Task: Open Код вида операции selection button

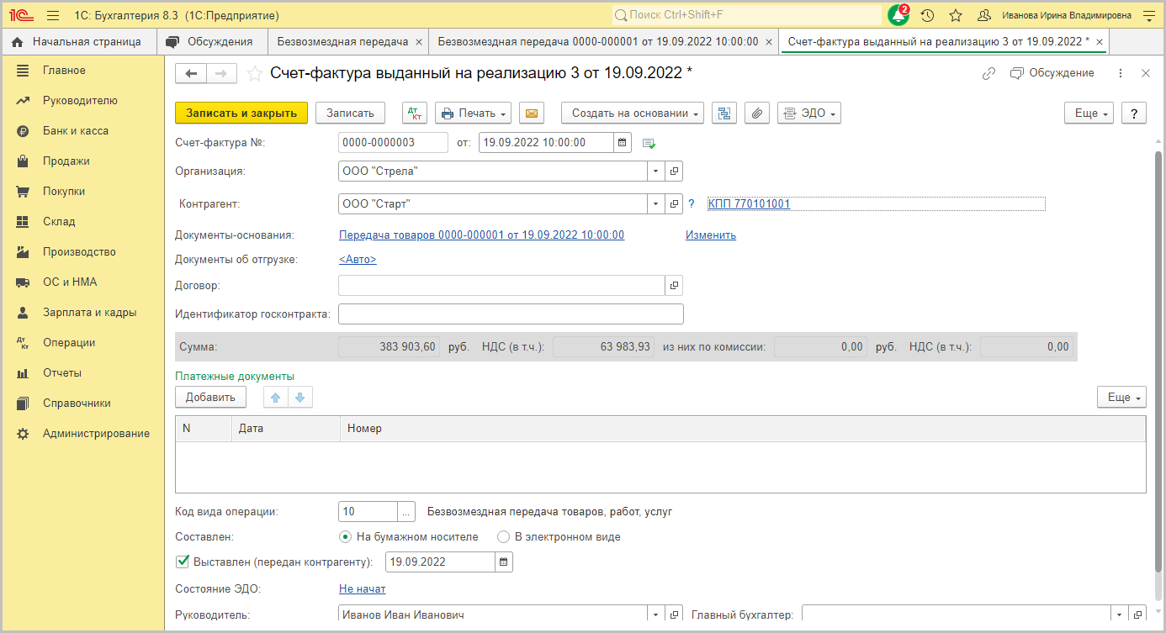Action: (x=406, y=512)
